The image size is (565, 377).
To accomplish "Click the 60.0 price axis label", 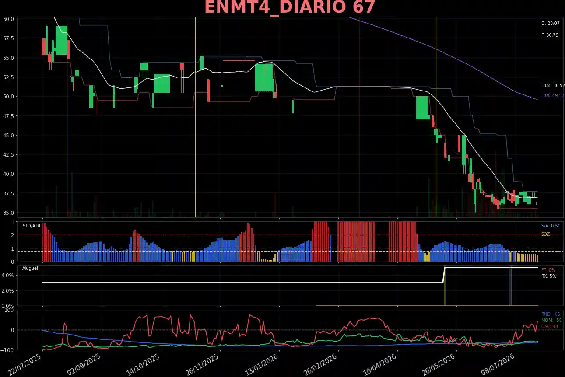I will (x=8, y=19).
